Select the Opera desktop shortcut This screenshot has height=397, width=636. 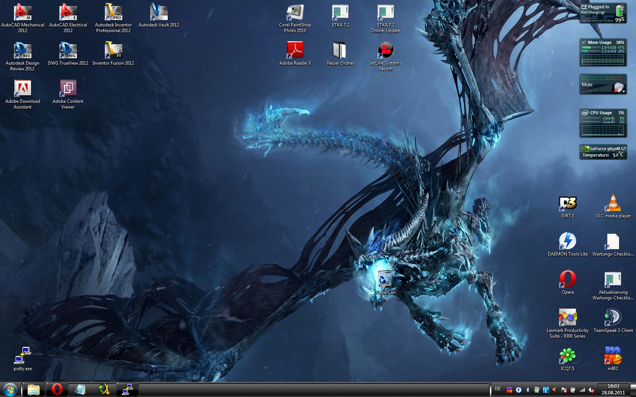567,282
